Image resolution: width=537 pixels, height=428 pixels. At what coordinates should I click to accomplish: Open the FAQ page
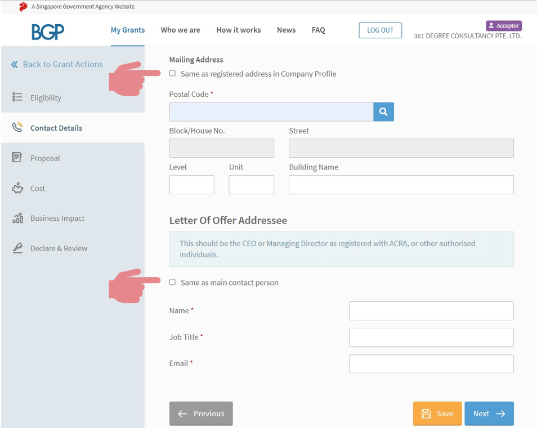(318, 30)
